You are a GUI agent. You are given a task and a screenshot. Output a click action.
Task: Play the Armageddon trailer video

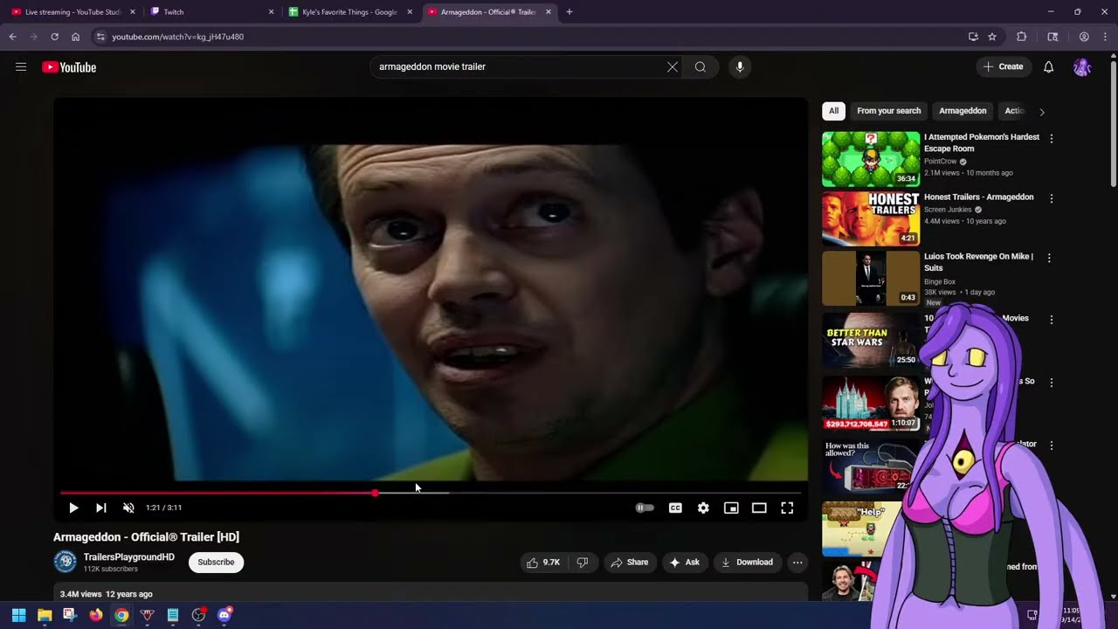[x=73, y=508]
